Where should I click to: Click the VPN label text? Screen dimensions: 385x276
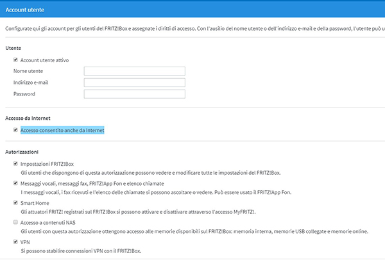[x=25, y=242]
